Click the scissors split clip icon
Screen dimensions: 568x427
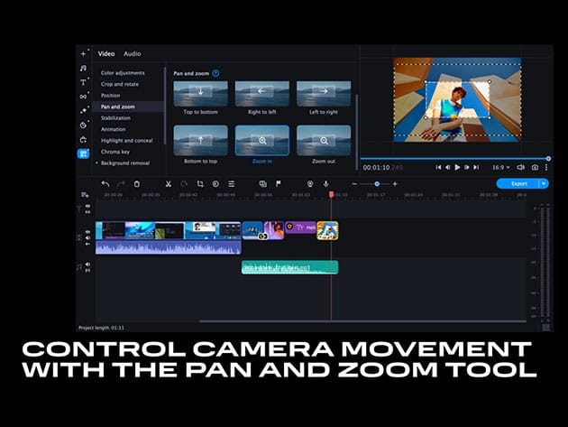click(168, 183)
